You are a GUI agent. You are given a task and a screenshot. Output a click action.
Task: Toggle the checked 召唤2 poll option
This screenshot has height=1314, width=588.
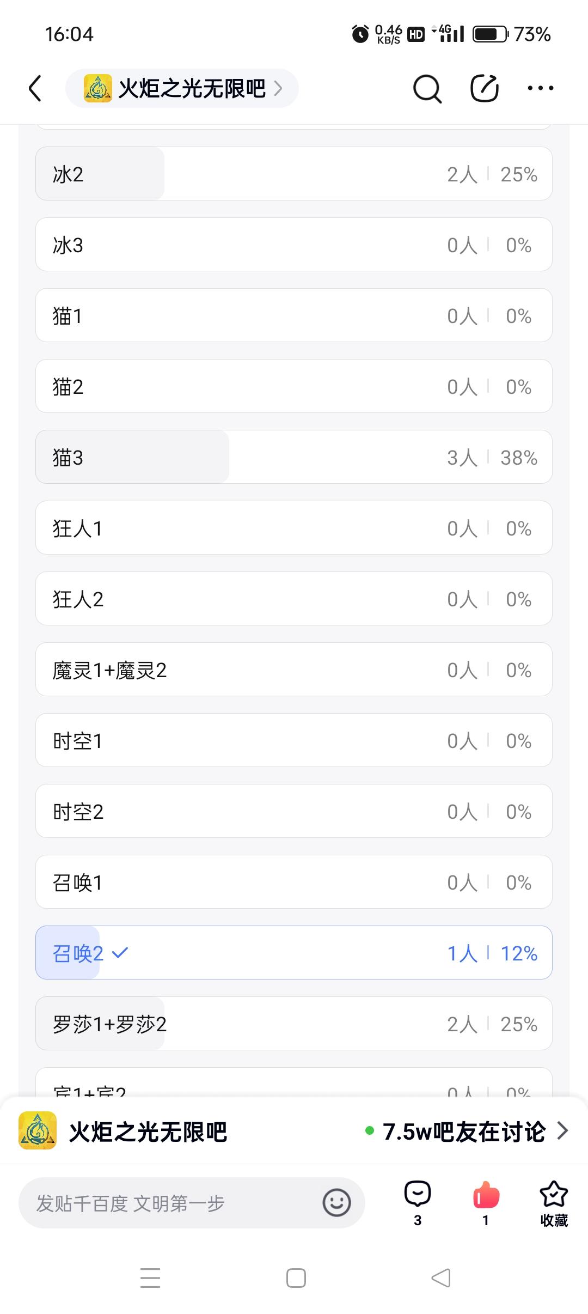point(294,953)
